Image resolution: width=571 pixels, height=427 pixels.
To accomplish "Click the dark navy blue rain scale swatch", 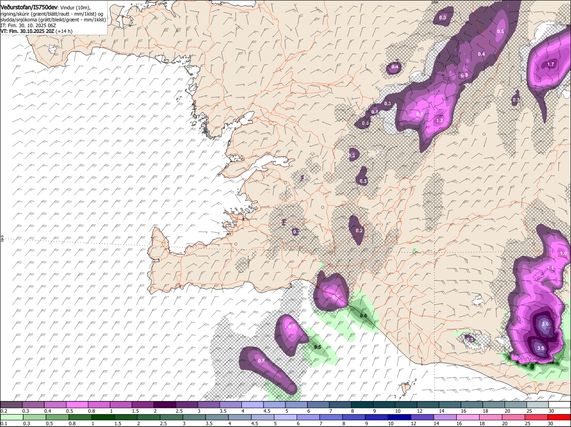I will [x=399, y=417].
